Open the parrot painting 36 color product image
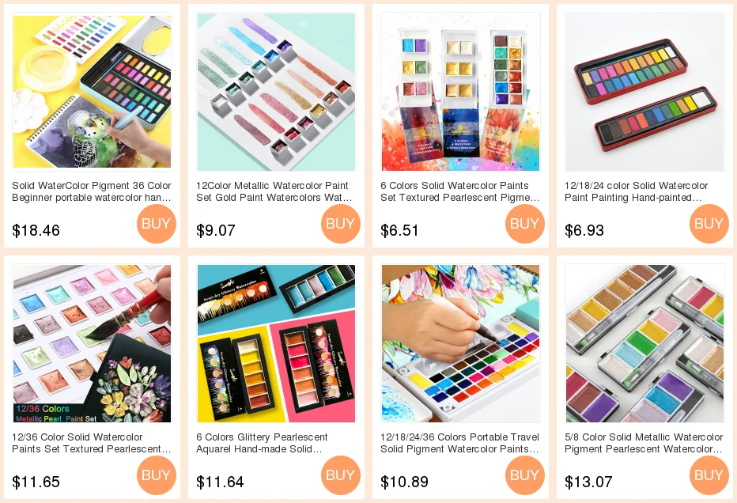The image size is (737, 503). pyautogui.click(x=92, y=92)
